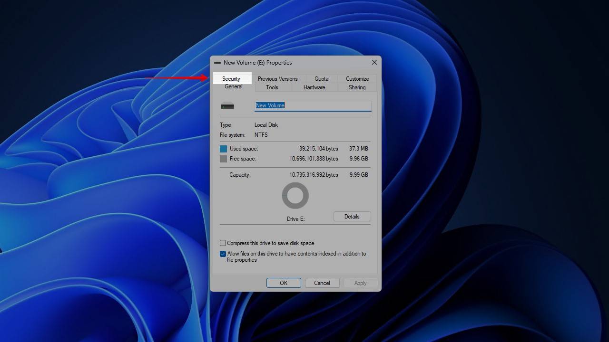Open the Security tab
Image resolution: width=609 pixels, height=342 pixels.
tap(231, 79)
